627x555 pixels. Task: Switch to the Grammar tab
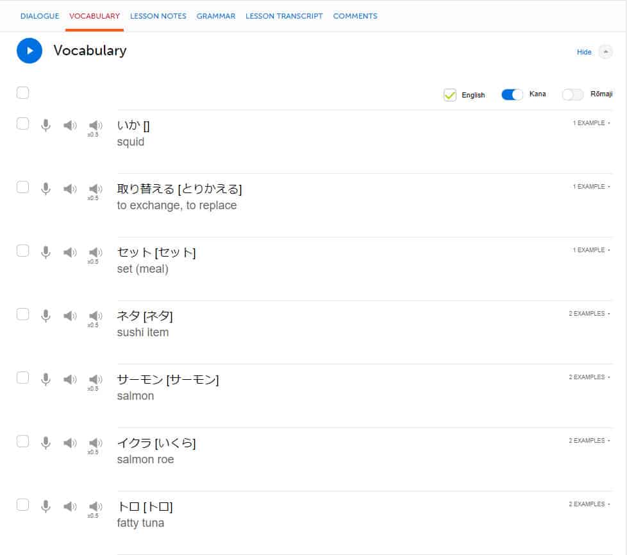point(216,16)
